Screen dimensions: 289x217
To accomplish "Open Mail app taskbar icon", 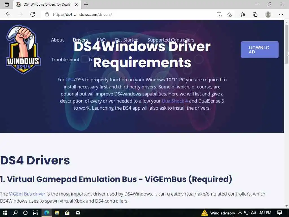I will click(78, 213).
